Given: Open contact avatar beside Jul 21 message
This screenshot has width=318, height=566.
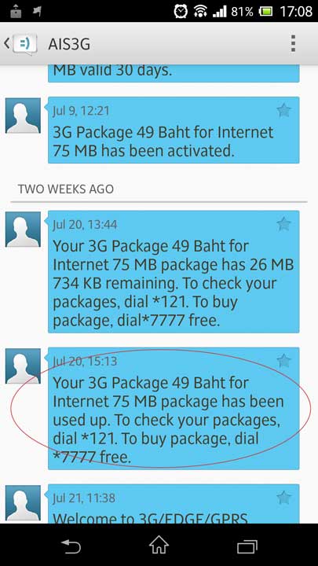Looking at the screenshot, I should pos(23,503).
